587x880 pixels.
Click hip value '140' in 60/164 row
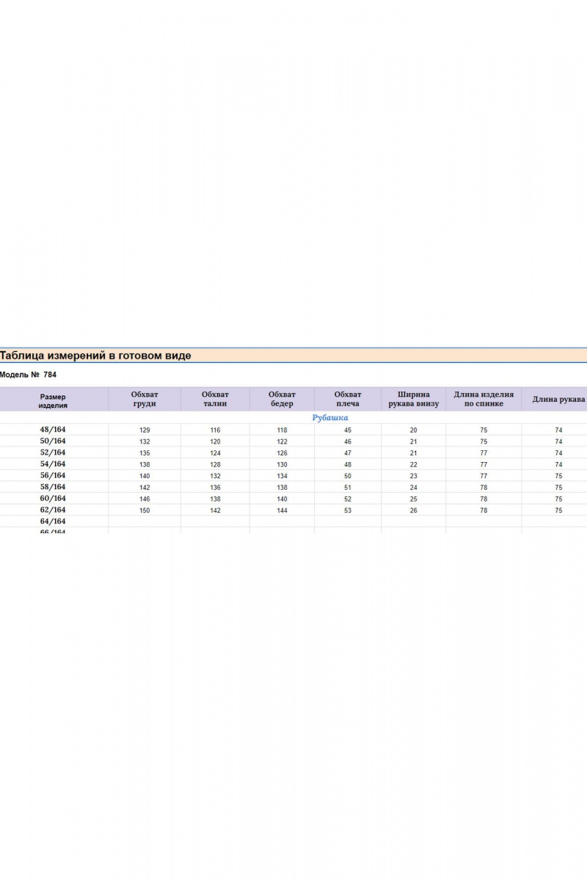[282, 499]
